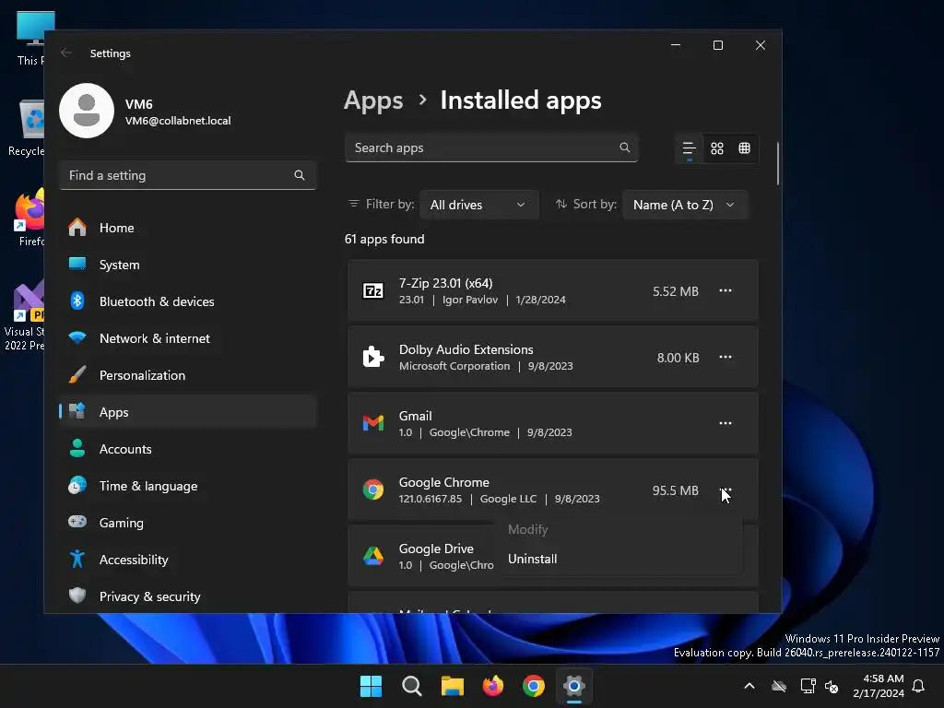Open the Filter by All drives dropdown

478,205
